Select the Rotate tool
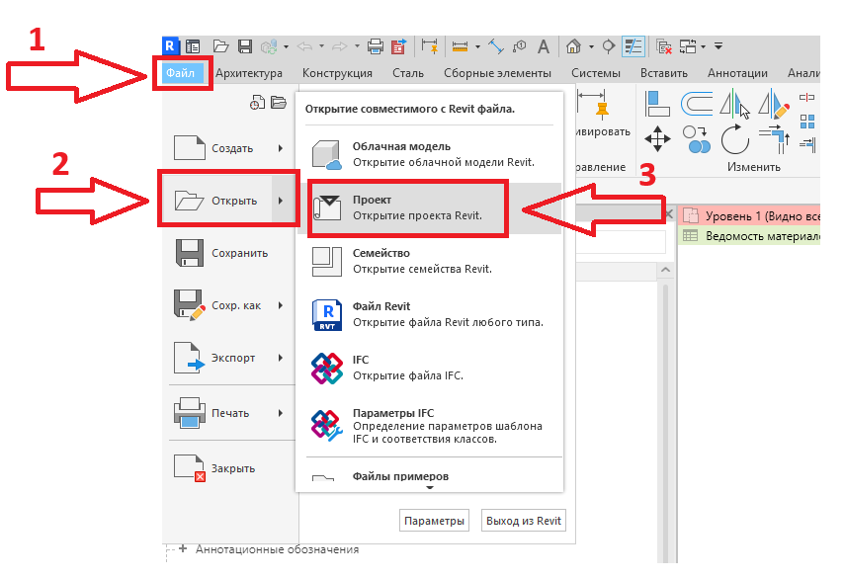The width and height of the screenshot is (844, 579). pos(734,139)
